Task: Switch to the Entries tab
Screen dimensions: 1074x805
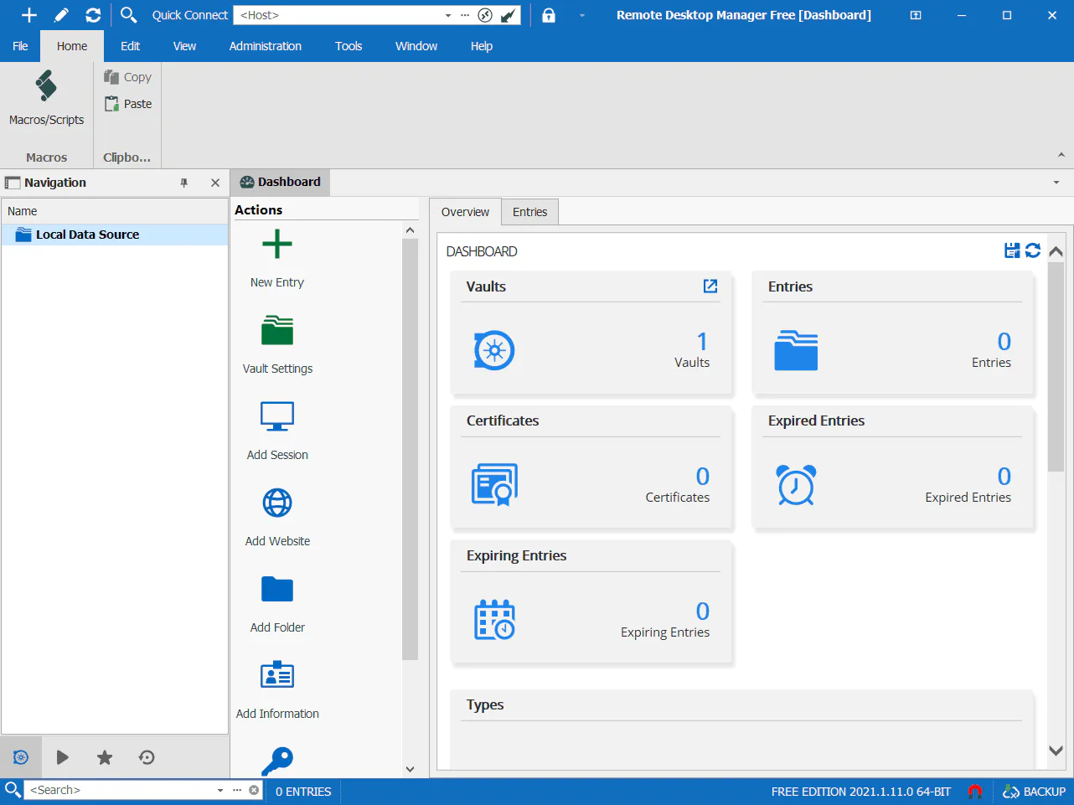Action: point(530,212)
